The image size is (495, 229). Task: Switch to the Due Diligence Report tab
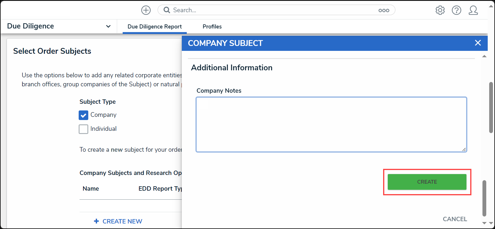pyautogui.click(x=155, y=26)
